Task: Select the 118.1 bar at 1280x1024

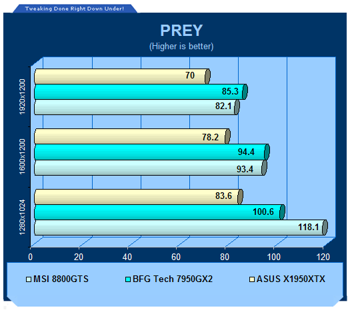Action: point(181,228)
